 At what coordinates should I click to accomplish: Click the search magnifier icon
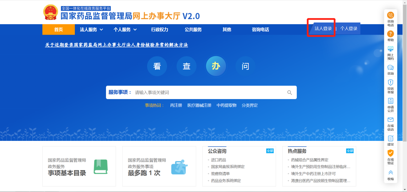289,93
